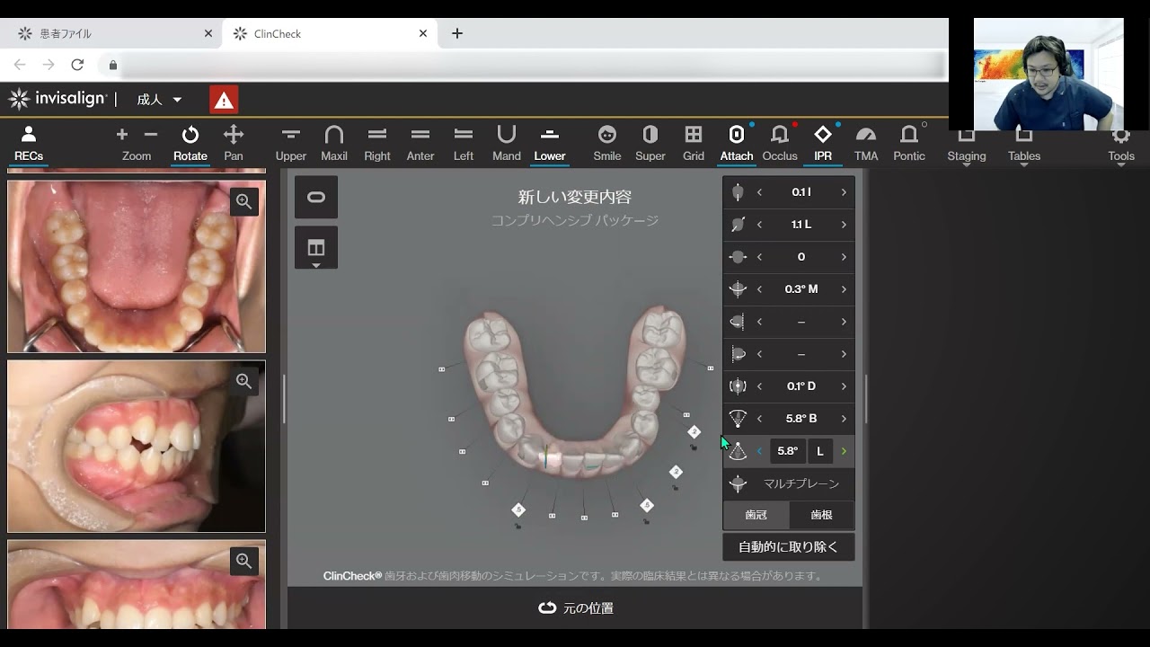Image resolution: width=1150 pixels, height=647 pixels.
Task: Close the ClinCheck browser tab
Action: click(x=423, y=33)
